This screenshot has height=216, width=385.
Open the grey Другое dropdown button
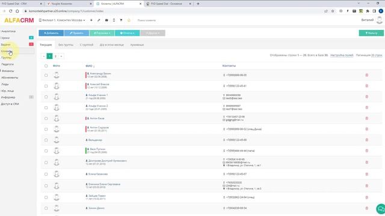click(152, 33)
